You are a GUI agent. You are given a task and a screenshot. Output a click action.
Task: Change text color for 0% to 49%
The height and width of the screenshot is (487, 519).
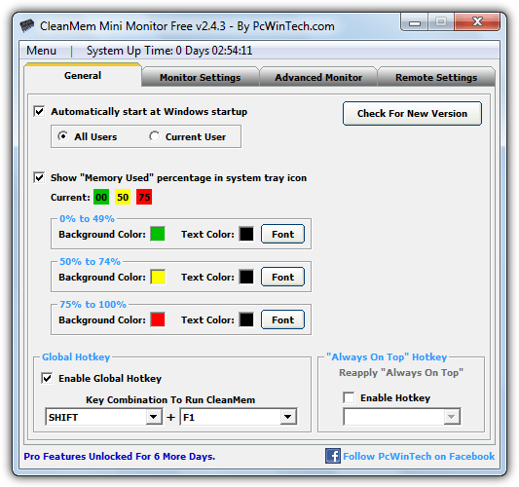[246, 234]
